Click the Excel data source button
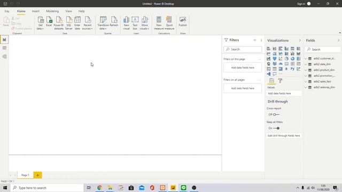The image size is (342, 192). pyautogui.click(x=49, y=21)
